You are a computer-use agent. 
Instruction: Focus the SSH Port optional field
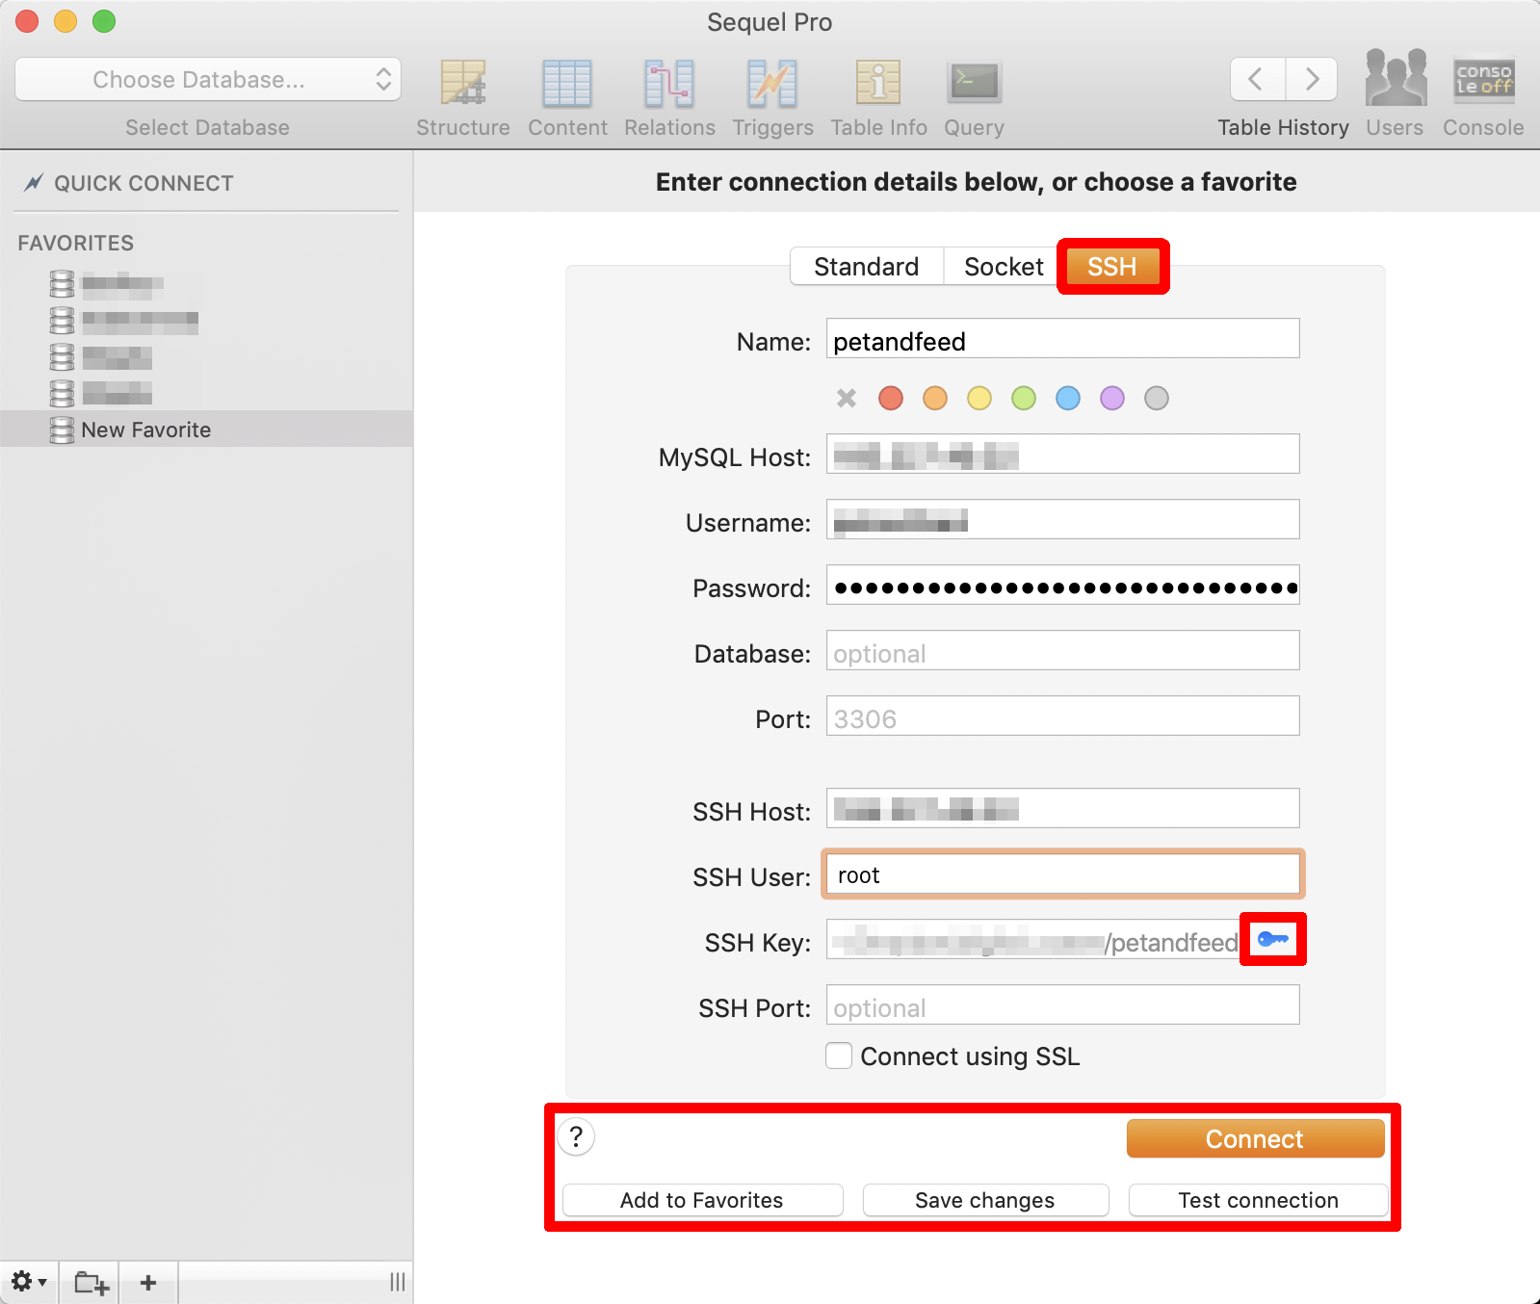pyautogui.click(x=1062, y=1005)
